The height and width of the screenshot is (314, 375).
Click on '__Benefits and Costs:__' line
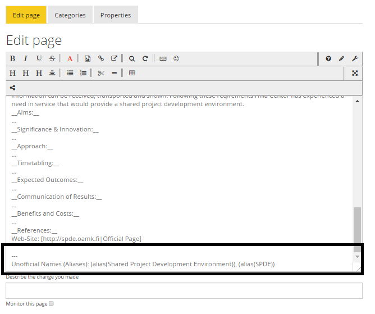click(x=45, y=213)
